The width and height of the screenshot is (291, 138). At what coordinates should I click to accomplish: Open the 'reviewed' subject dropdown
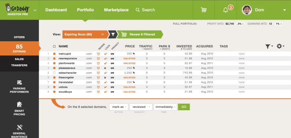click(x=141, y=107)
